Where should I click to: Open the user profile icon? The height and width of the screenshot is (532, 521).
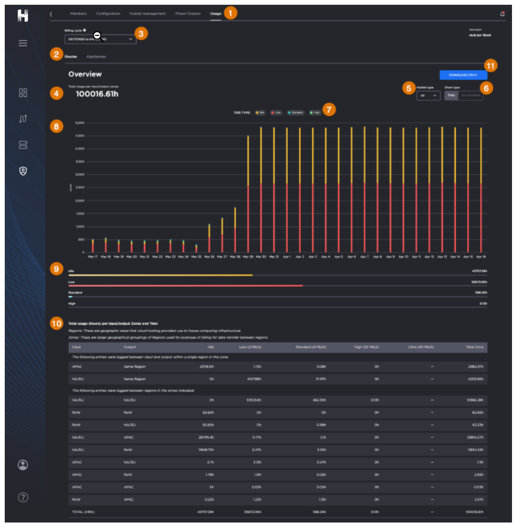pyautogui.click(x=23, y=465)
